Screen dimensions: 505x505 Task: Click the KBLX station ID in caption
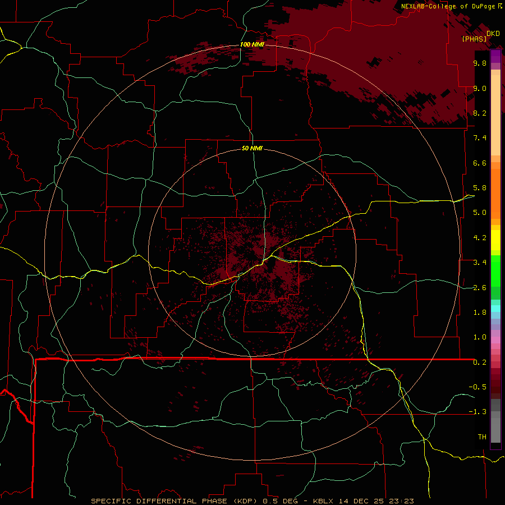(323, 501)
